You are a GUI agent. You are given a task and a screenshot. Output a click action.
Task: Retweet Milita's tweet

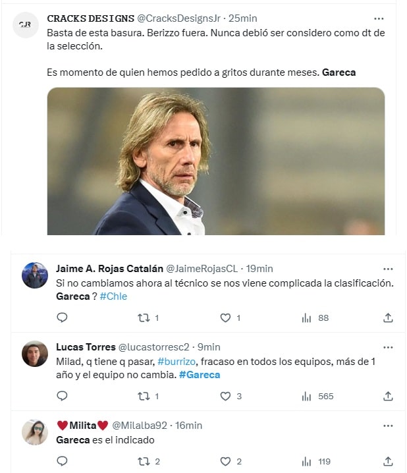click(x=144, y=461)
